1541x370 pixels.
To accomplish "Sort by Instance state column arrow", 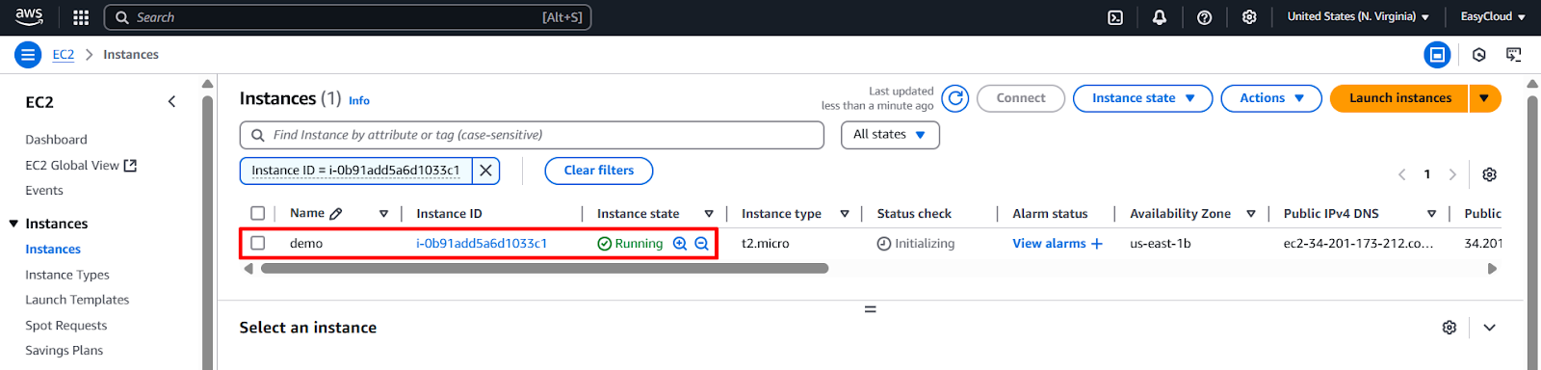I will [709, 214].
